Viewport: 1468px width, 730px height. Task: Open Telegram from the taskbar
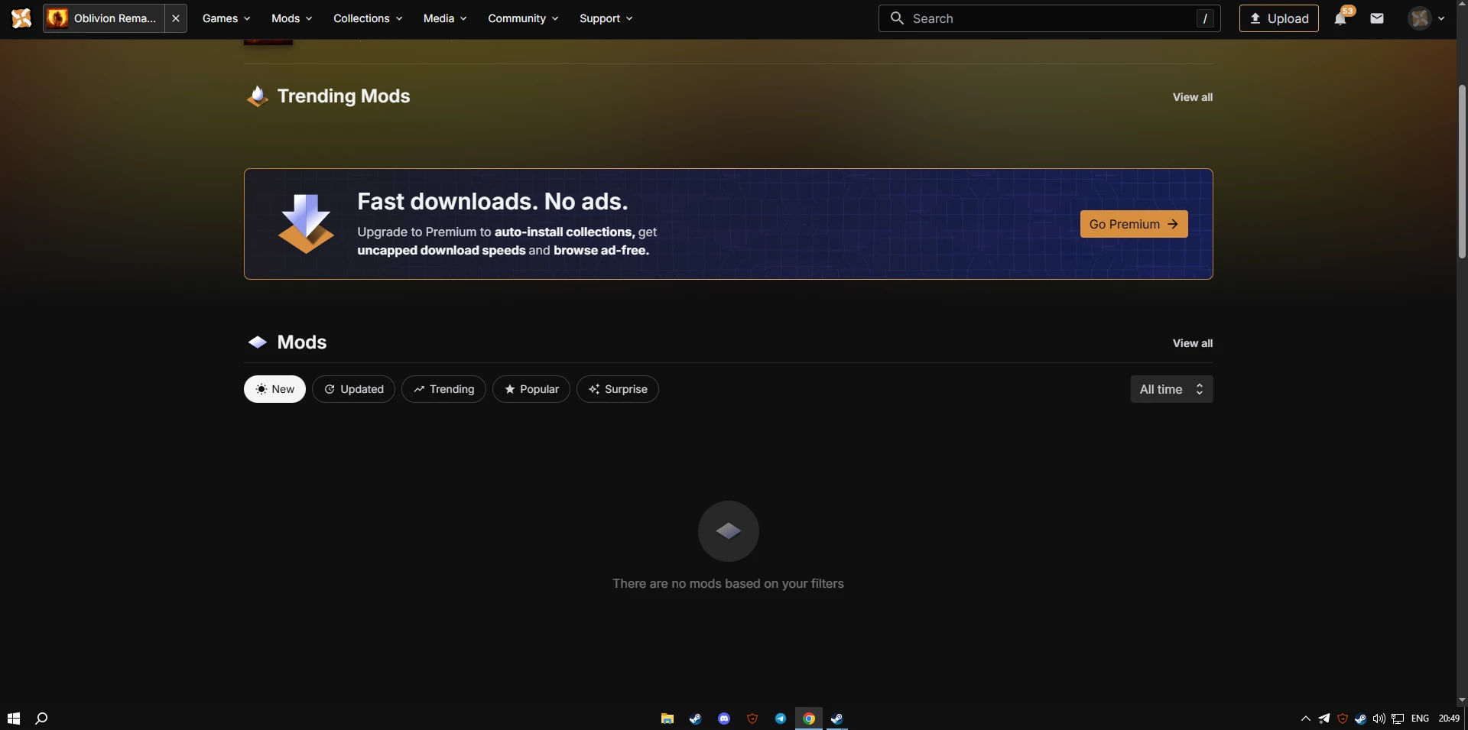tap(781, 719)
